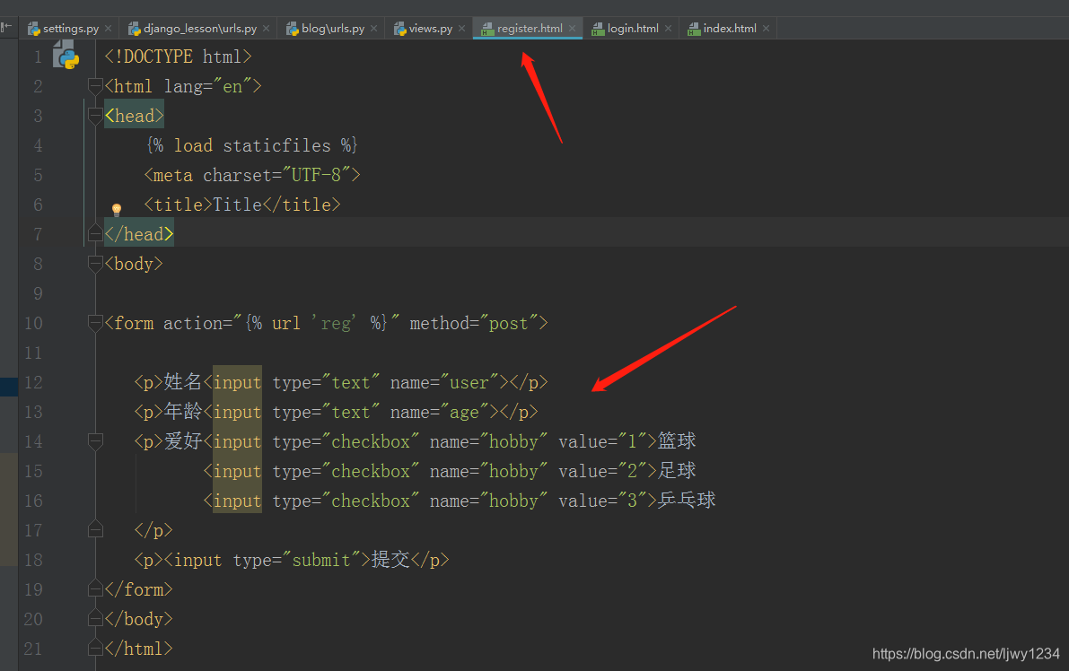Click the Python icon on blog\urls.py tab
The image size is (1069, 671).
(x=293, y=29)
